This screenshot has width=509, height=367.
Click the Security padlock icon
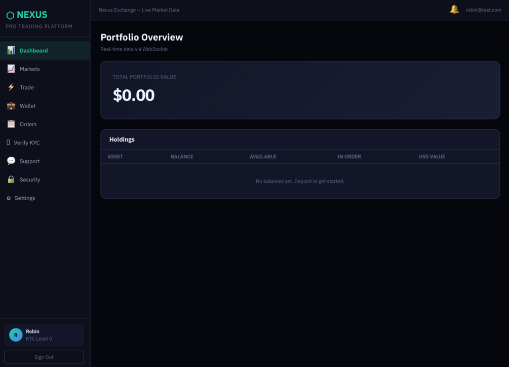point(11,179)
